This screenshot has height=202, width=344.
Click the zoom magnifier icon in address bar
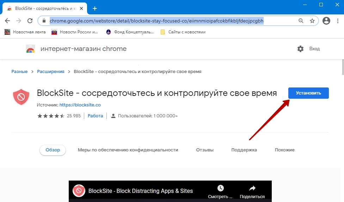[301, 21]
